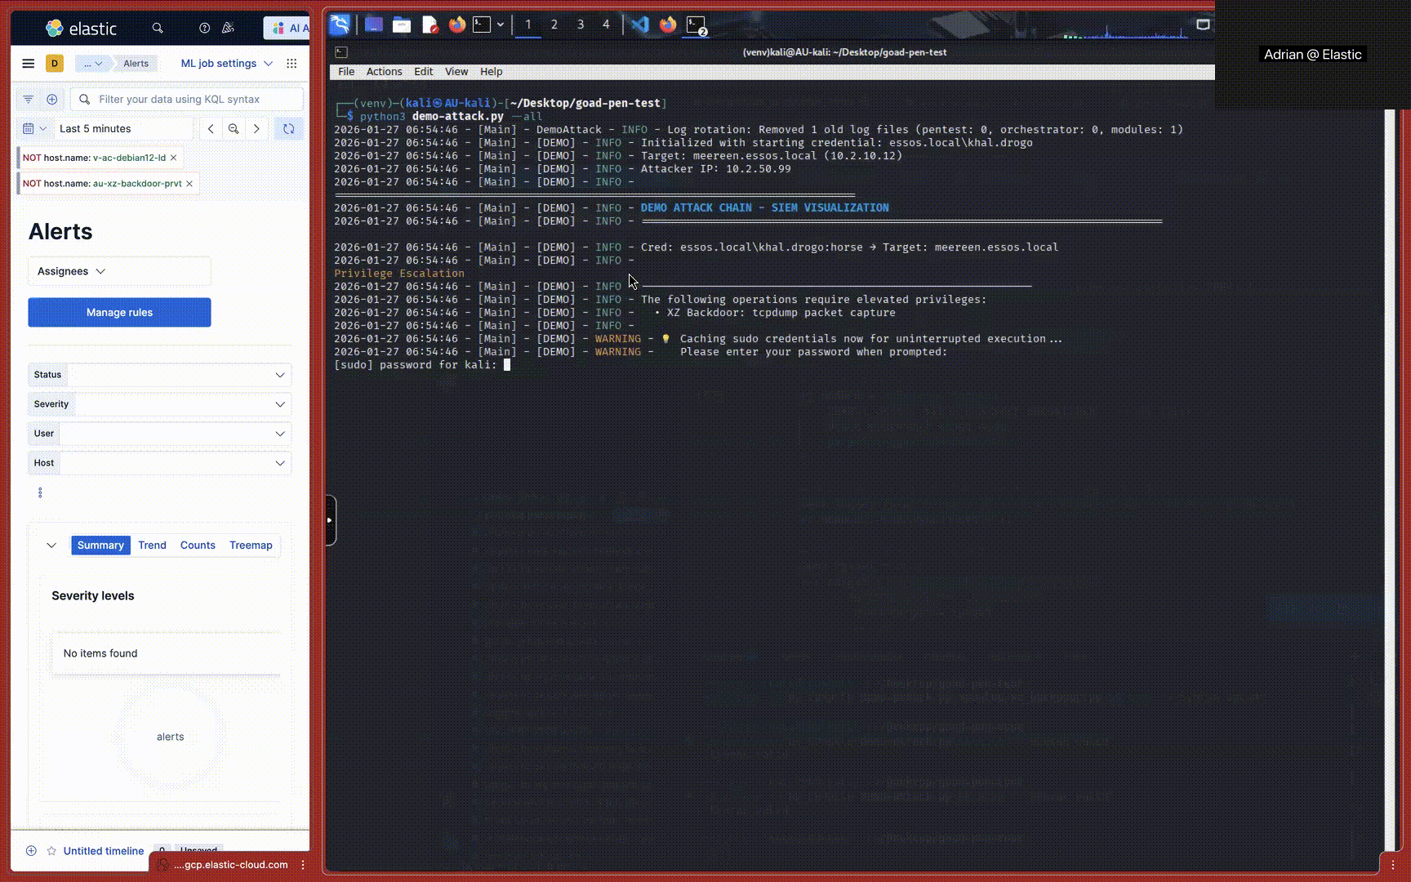1411x882 pixels.
Task: Switch to workspace 2
Action: point(554,24)
